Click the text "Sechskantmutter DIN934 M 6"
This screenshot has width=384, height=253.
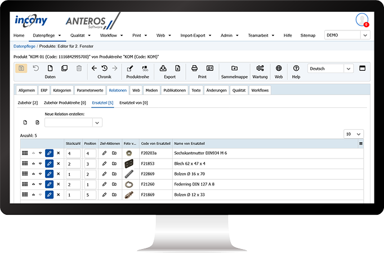pyautogui.click(x=200, y=153)
